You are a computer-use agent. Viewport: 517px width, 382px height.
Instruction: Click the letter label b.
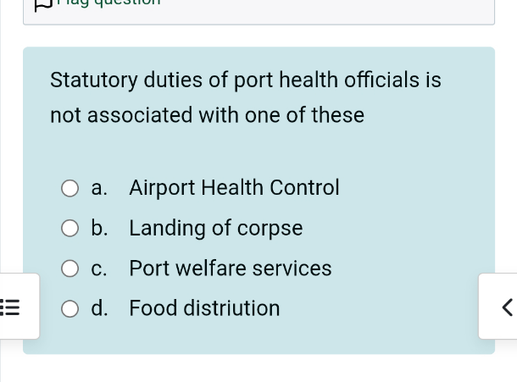click(99, 229)
